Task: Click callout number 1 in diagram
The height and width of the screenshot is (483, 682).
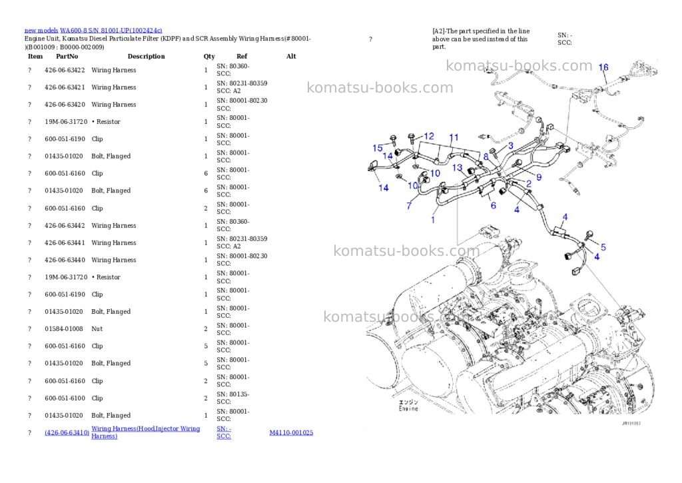Action: tap(433, 220)
